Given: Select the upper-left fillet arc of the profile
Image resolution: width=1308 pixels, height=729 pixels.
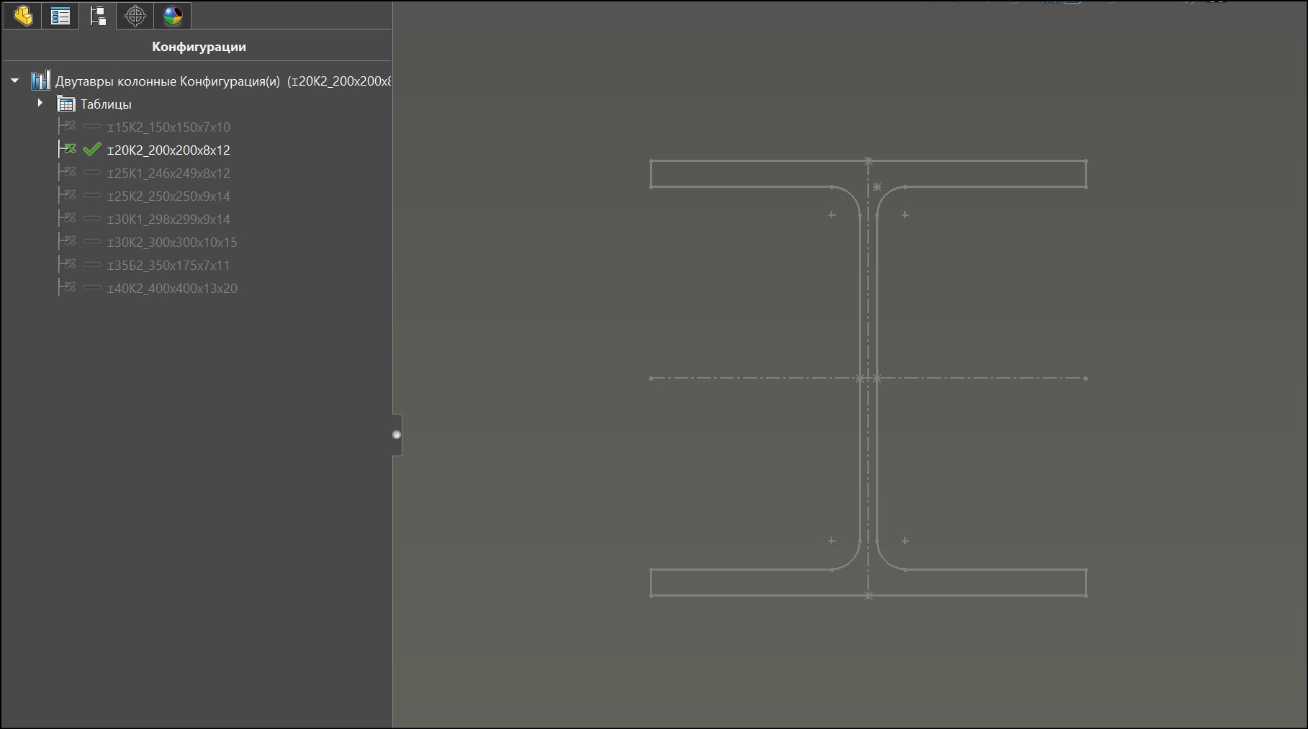Looking at the screenshot, I should point(852,195).
